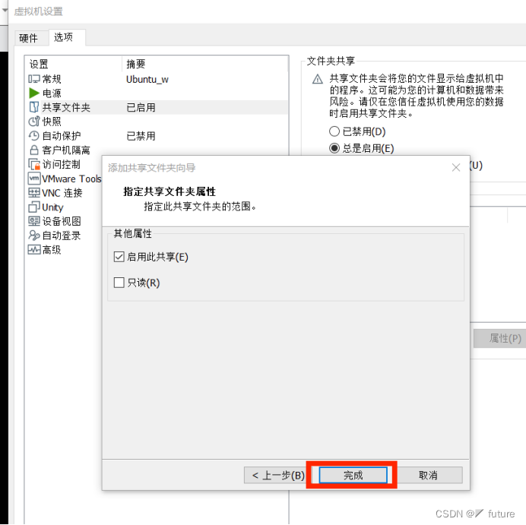
Task: Click the VNC 连接 icon
Action: tap(34, 192)
